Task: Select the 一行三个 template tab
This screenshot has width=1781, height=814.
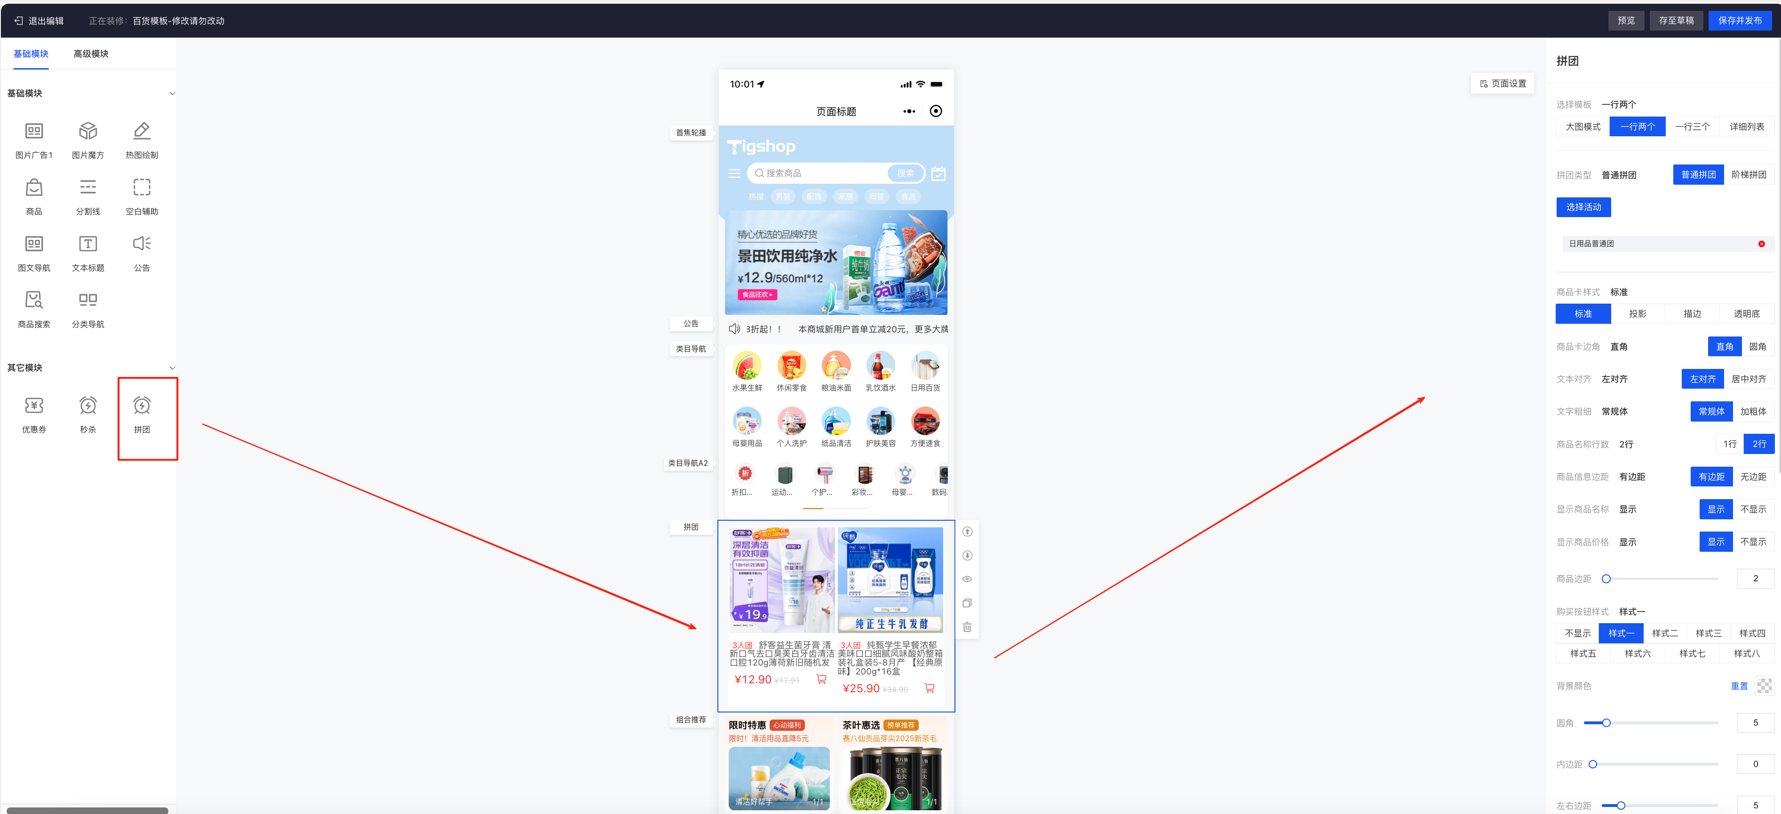Action: click(x=1692, y=126)
